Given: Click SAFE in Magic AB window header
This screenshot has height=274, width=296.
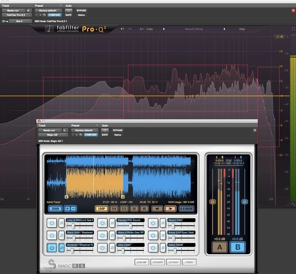Looking at the screenshot, I should click(x=105, y=135).
